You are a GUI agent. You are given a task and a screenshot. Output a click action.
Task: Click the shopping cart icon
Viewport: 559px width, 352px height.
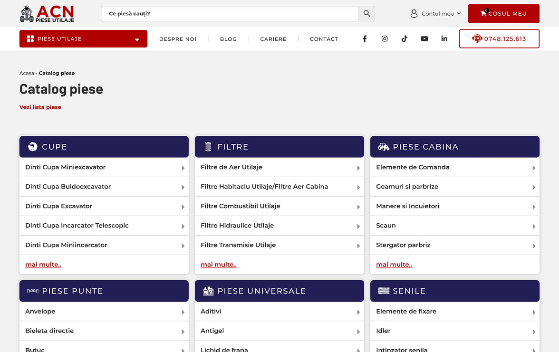click(x=483, y=13)
